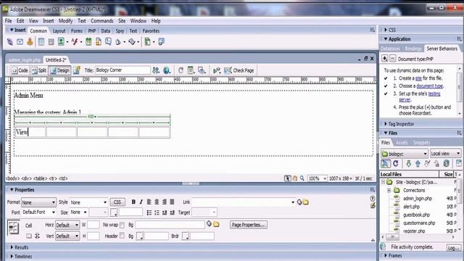
Task: Click the Get Files green arrow
Action: [408, 163]
